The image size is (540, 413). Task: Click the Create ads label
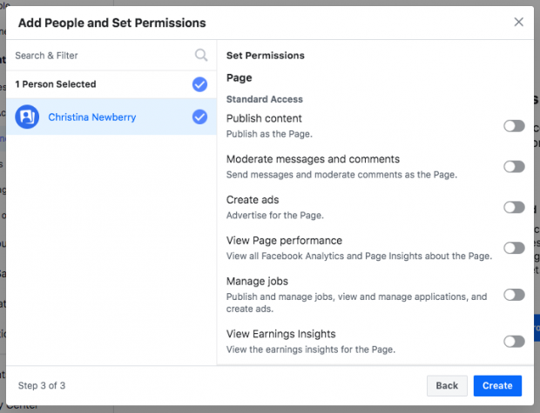pyautogui.click(x=253, y=200)
